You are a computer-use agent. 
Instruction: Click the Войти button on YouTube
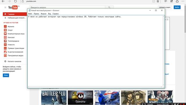click(177, 7)
